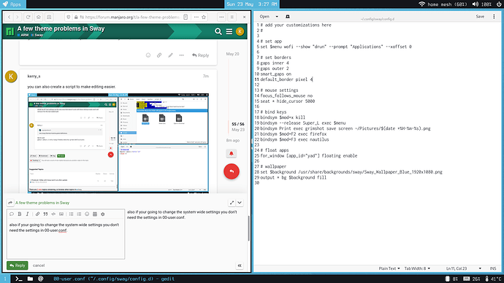Screen dimensions: 504x283
Task: Open the composer options gear menu
Action: 103,214
